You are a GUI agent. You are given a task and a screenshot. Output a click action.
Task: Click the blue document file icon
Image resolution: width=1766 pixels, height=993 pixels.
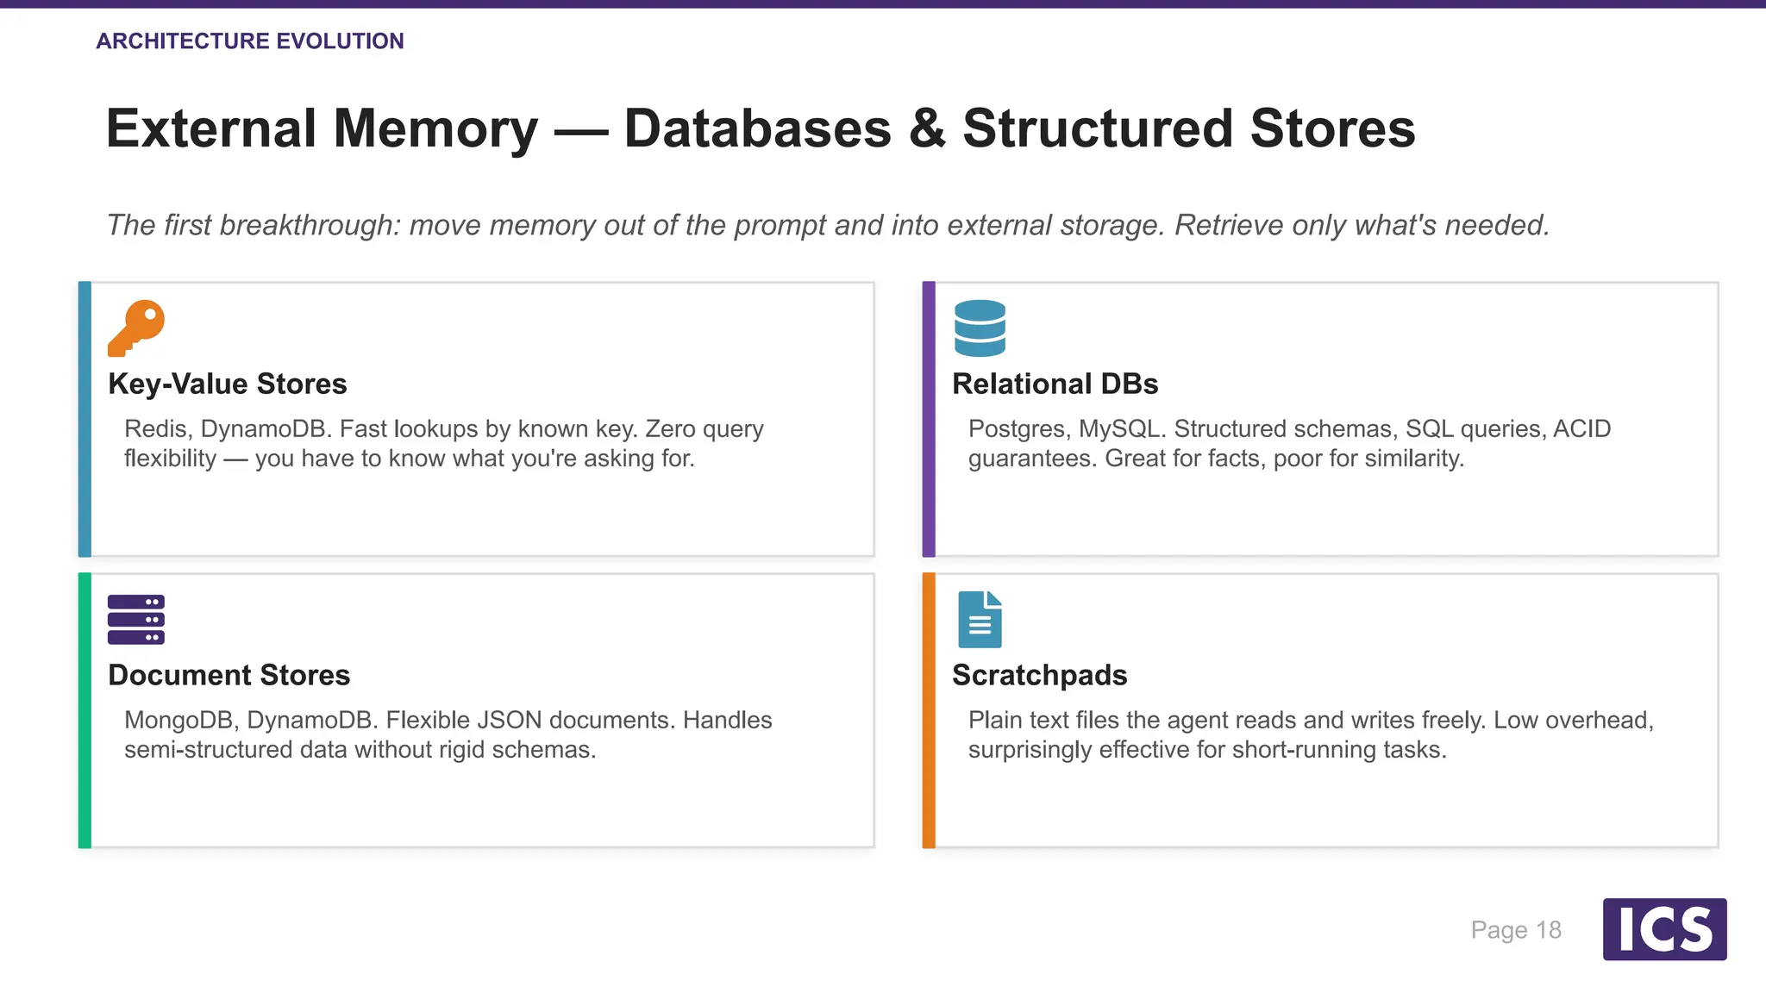point(980,619)
